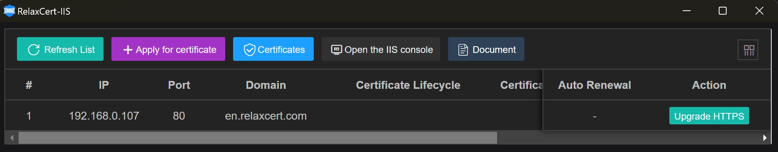Click the horizontal scrollbar left arrow
Viewport: 778px width, 152px height.
pyautogui.click(x=12, y=138)
